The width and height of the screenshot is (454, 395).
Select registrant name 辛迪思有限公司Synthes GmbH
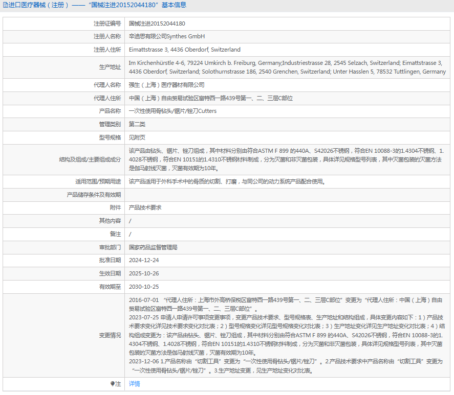(167, 36)
